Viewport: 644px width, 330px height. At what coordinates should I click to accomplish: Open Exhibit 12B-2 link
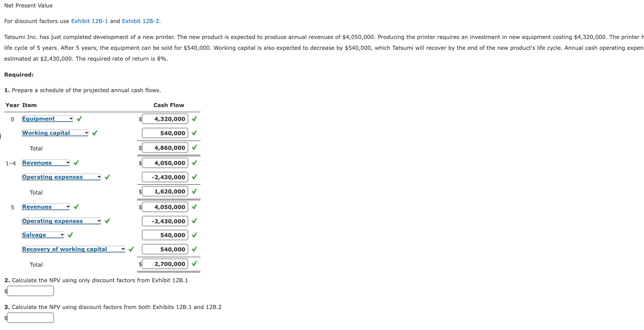(141, 21)
